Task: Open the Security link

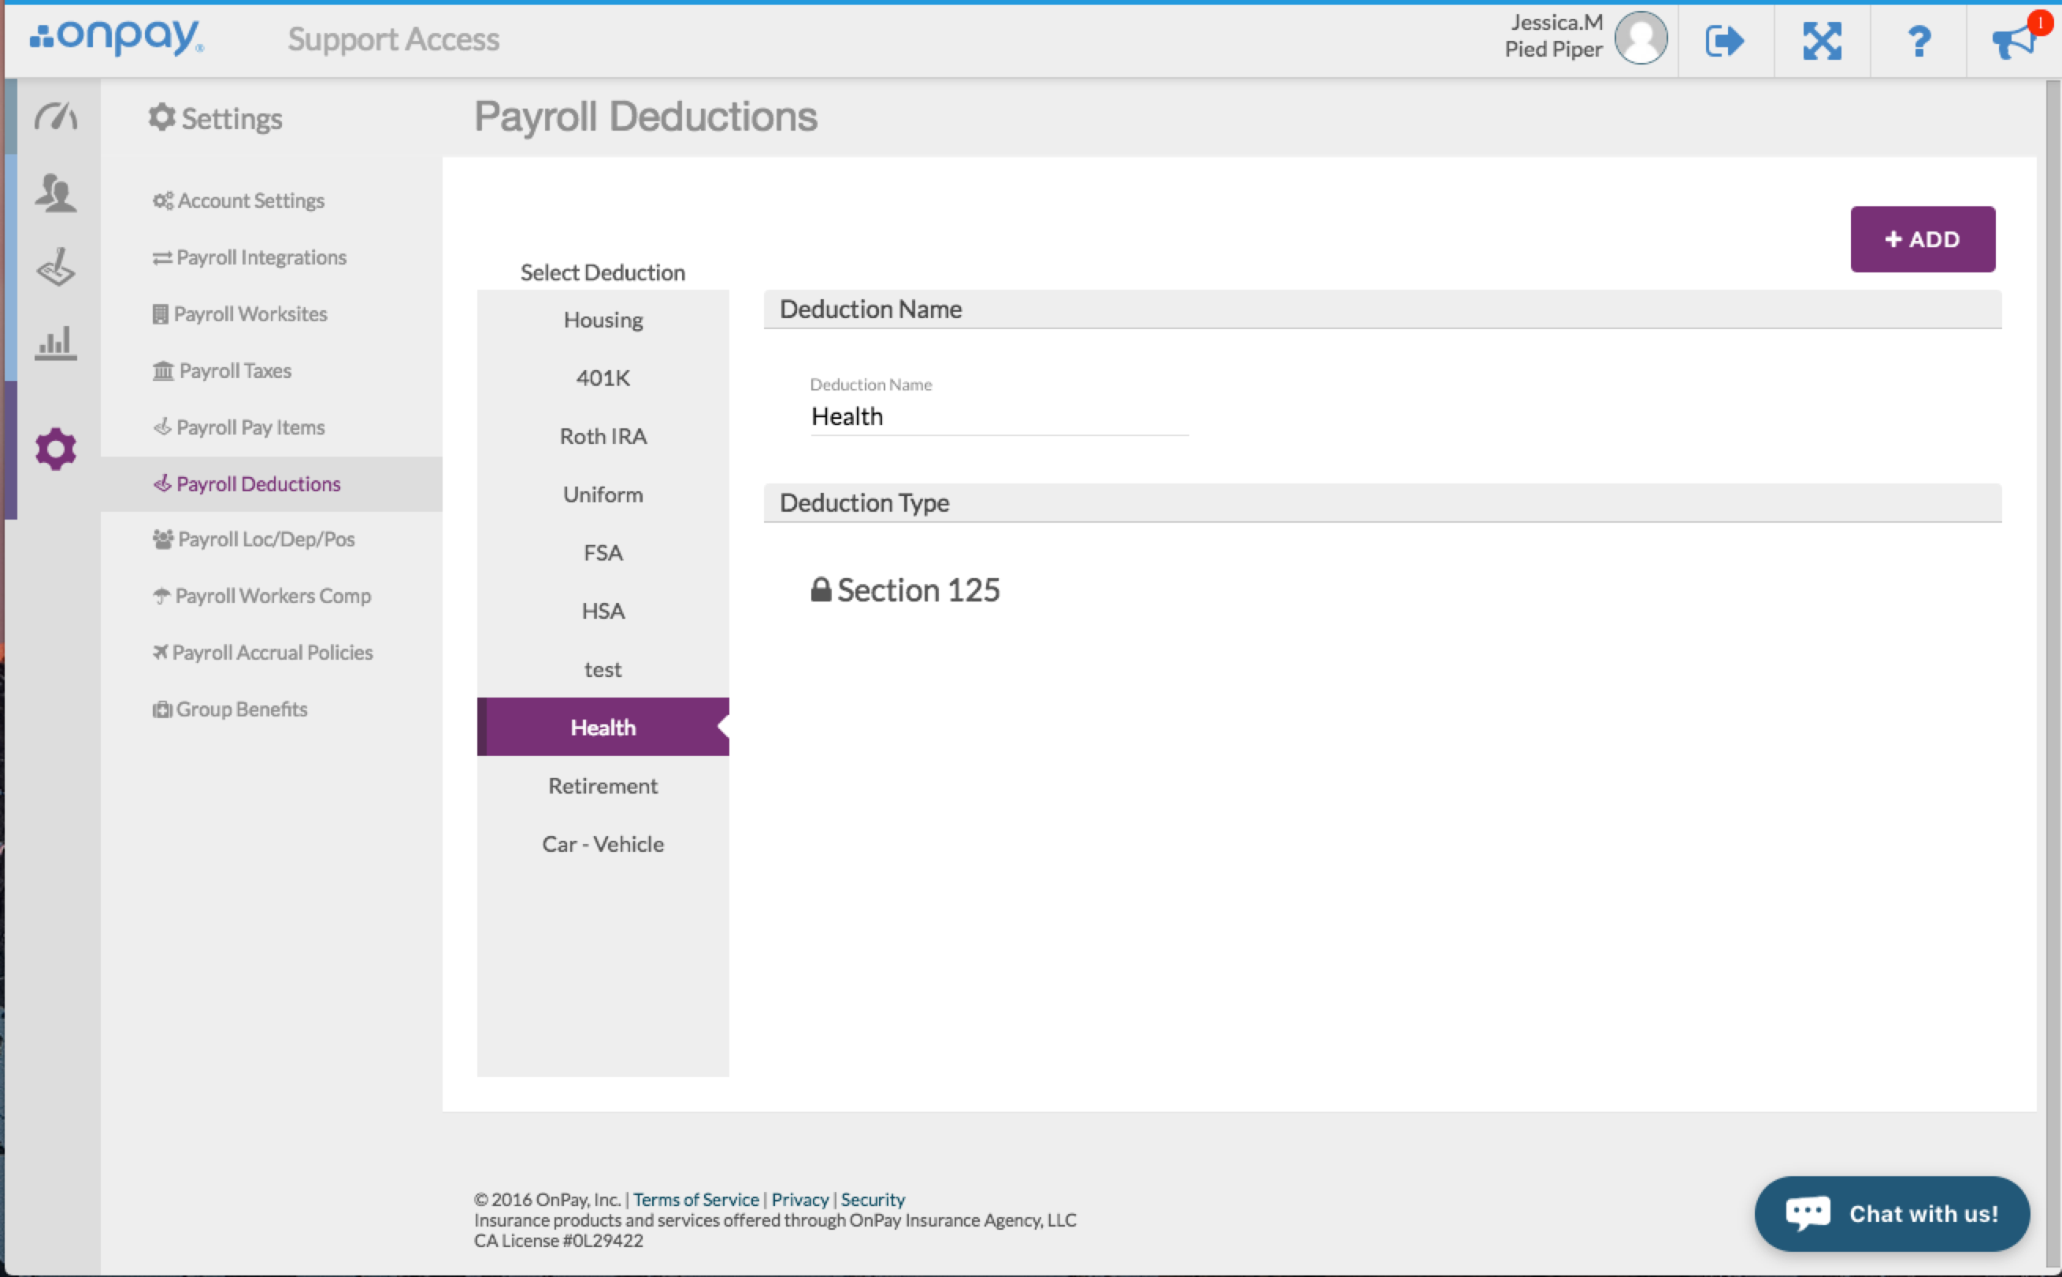Action: point(873,1199)
